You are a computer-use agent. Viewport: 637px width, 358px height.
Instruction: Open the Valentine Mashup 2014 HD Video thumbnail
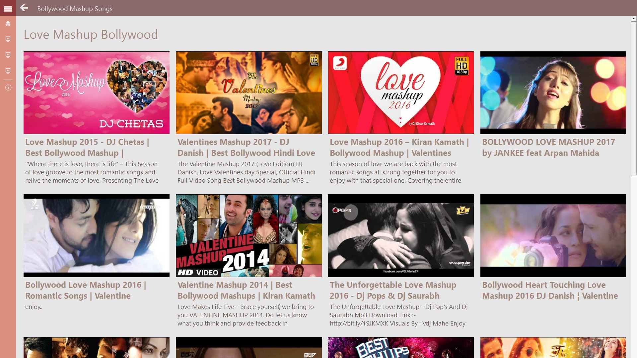click(x=249, y=236)
